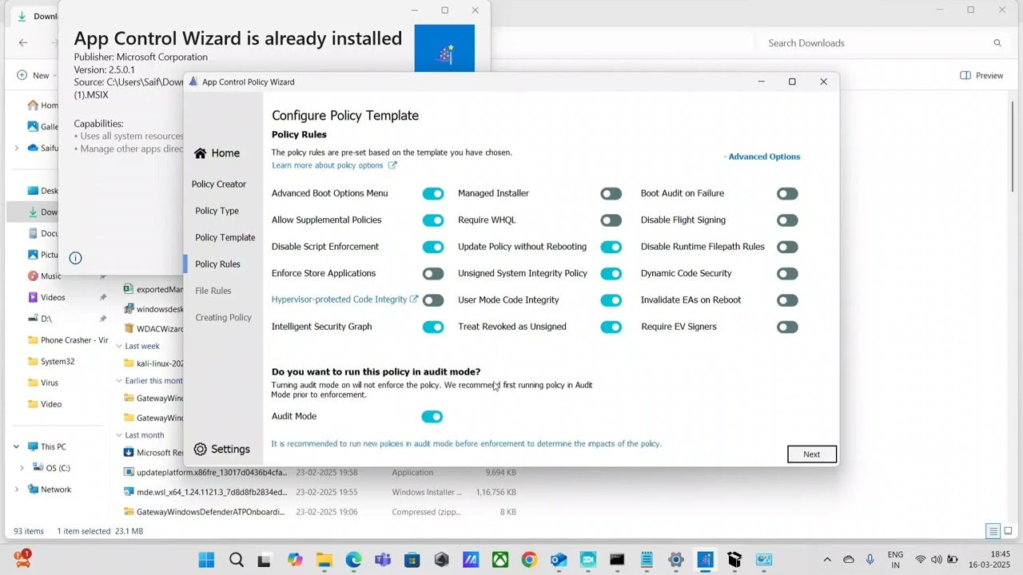Open Windows Settings from taskbar
The image size is (1023, 575).
(676, 560)
